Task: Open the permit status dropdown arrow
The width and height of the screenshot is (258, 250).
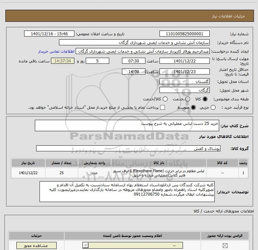Action: click(x=85, y=245)
